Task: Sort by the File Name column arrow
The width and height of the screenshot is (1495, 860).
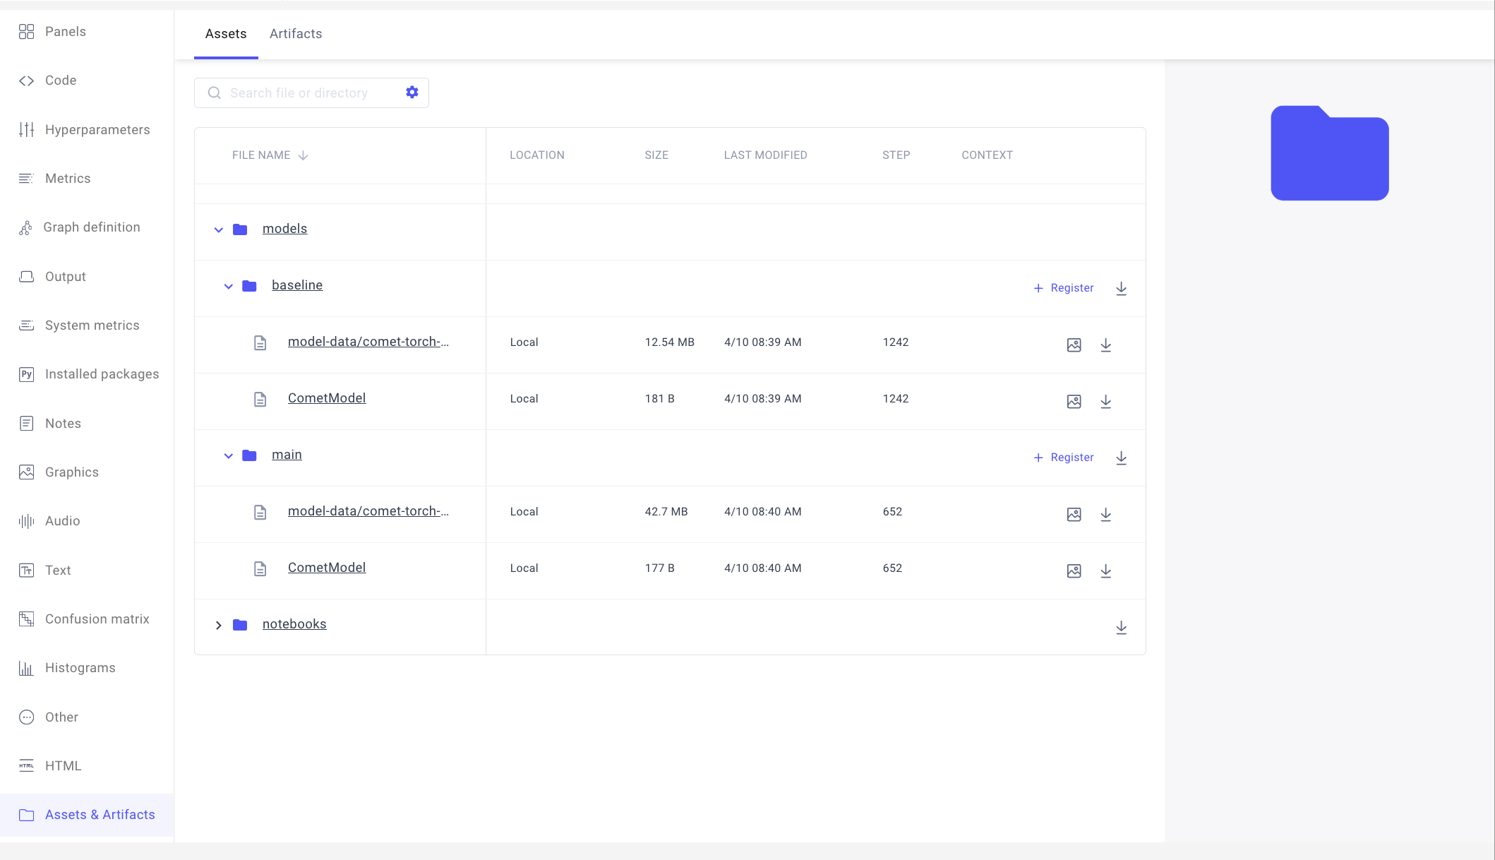Action: pyautogui.click(x=304, y=155)
